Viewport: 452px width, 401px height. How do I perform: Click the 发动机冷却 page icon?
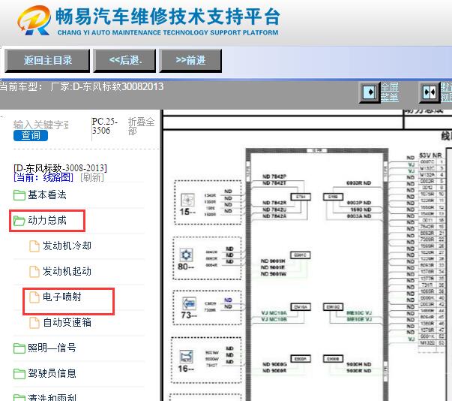pos(34,246)
